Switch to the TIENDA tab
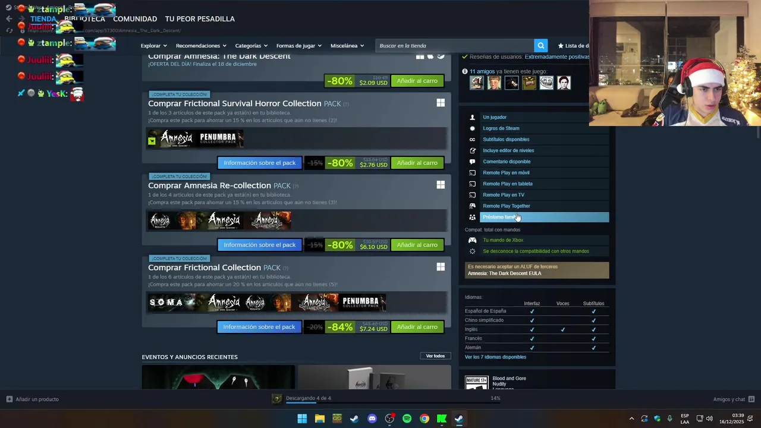The width and height of the screenshot is (761, 428). [x=43, y=19]
